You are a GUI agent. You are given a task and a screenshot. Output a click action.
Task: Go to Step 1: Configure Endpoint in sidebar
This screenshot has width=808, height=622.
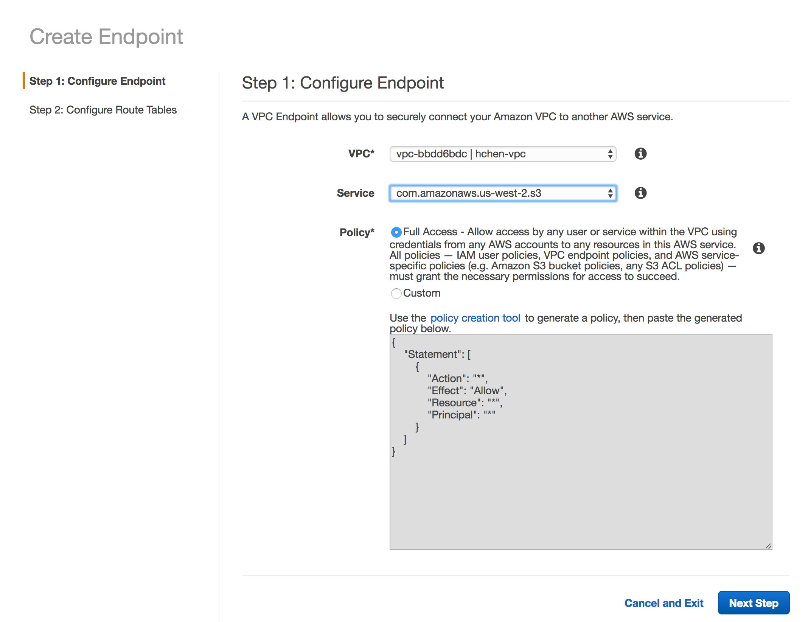(97, 81)
